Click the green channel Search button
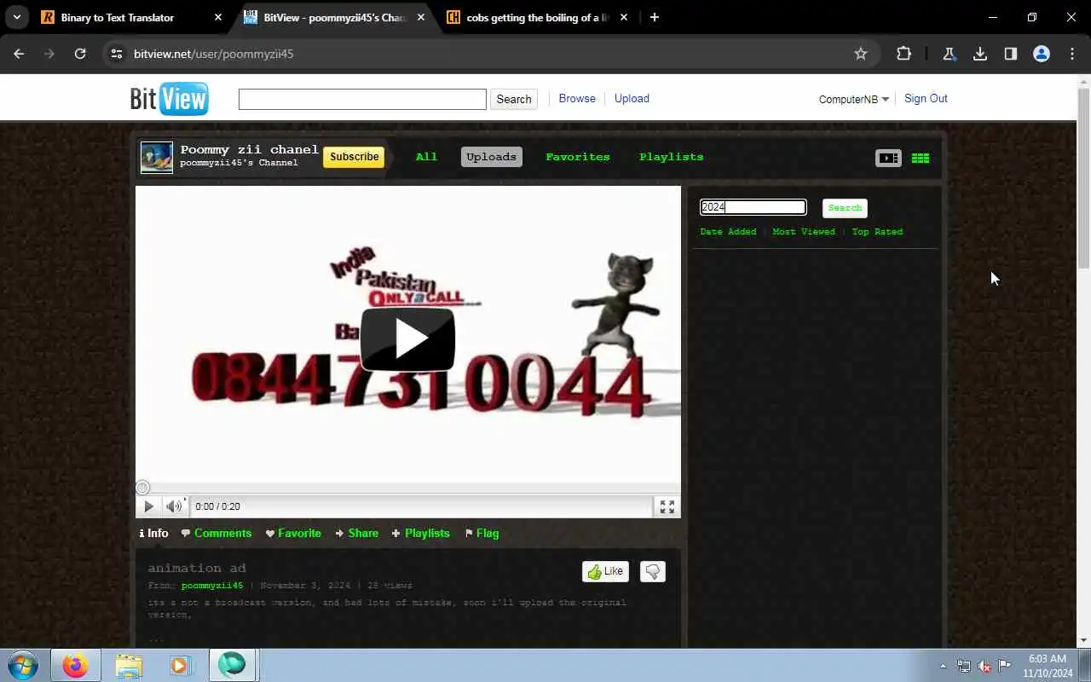 [x=845, y=208]
